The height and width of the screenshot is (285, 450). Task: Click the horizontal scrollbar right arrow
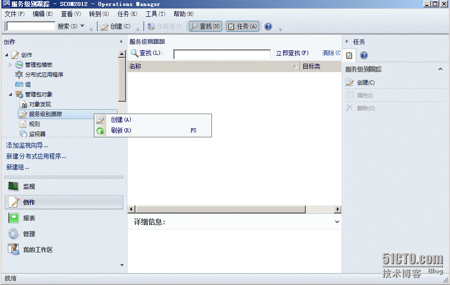pos(337,209)
